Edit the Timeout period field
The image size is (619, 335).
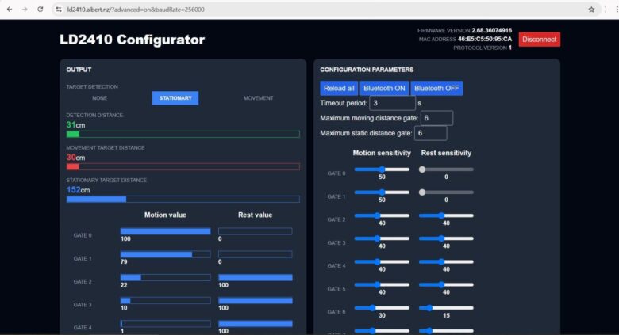(x=392, y=103)
